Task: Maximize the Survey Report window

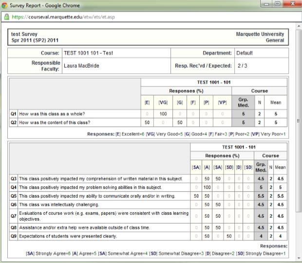Action: (x=277, y=4)
